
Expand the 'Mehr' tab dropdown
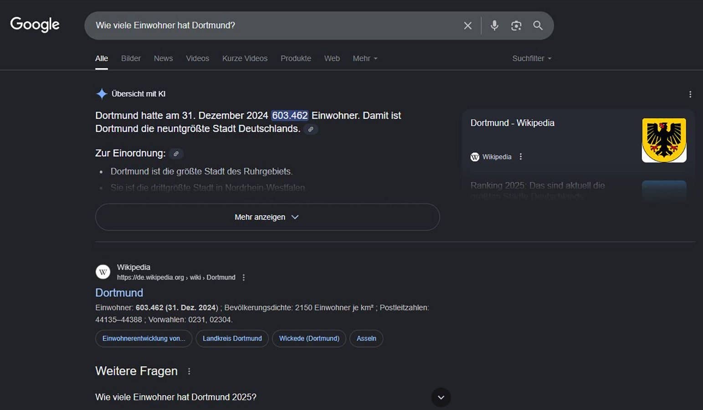coord(365,58)
